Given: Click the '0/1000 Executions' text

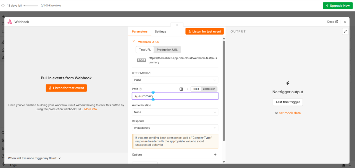Looking at the screenshot, I should pyautogui.click(x=51, y=6).
